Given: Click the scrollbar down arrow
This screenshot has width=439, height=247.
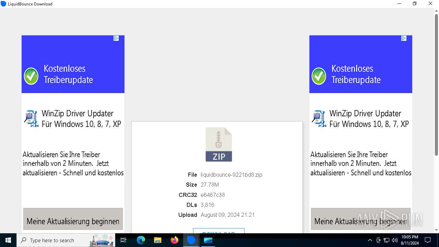Looking at the screenshot, I should coord(436,230).
